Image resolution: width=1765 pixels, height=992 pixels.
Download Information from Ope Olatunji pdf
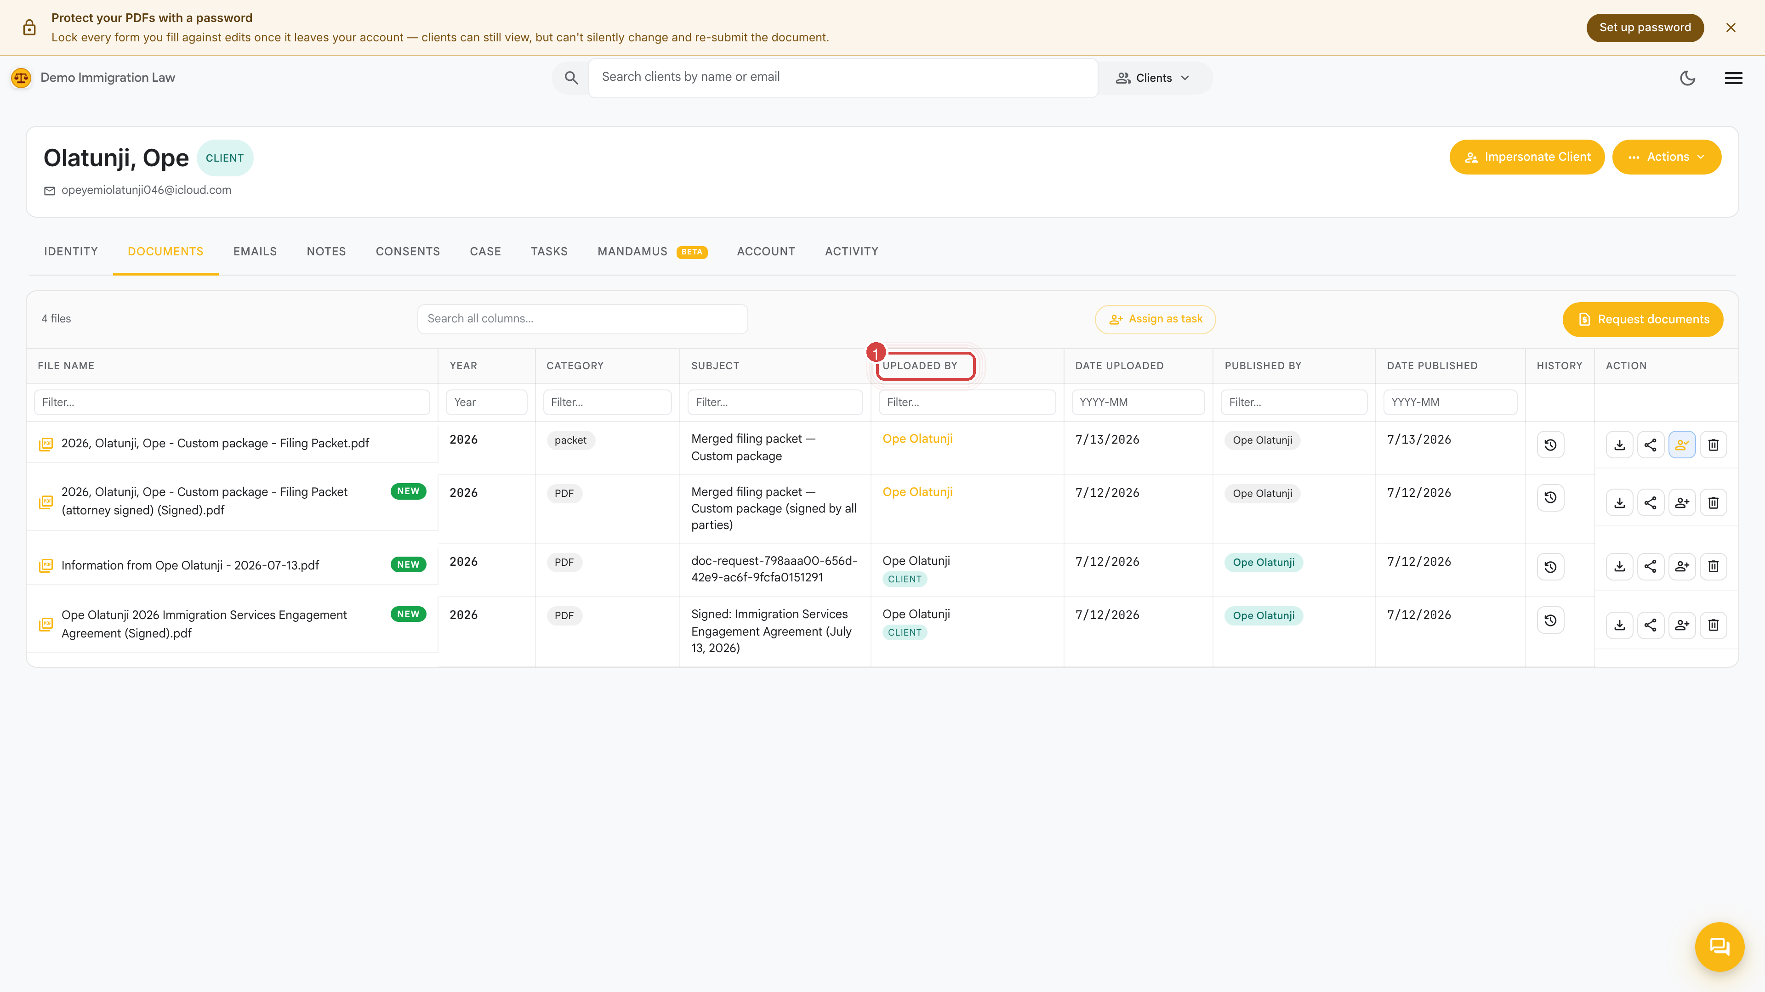[x=1620, y=566]
